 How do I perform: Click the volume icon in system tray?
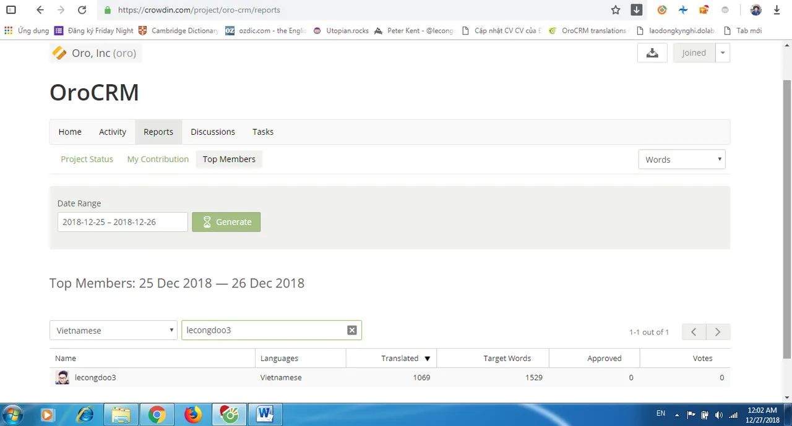click(x=718, y=414)
